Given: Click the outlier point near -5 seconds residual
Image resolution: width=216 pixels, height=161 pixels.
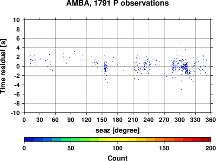Looking at the screenshot, I should pos(181,90).
